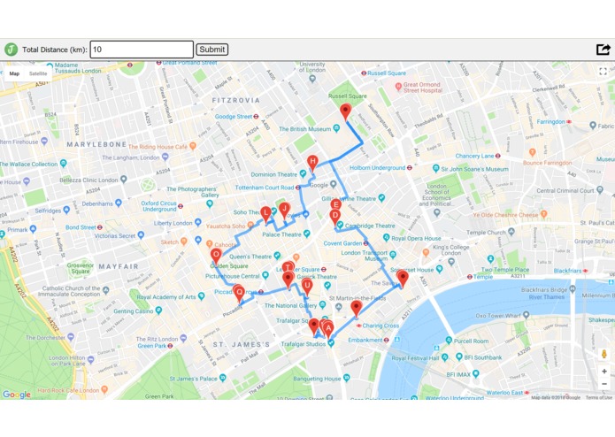The width and height of the screenshot is (615, 437).
Task: Click the Embankment station label
Action: point(366,340)
